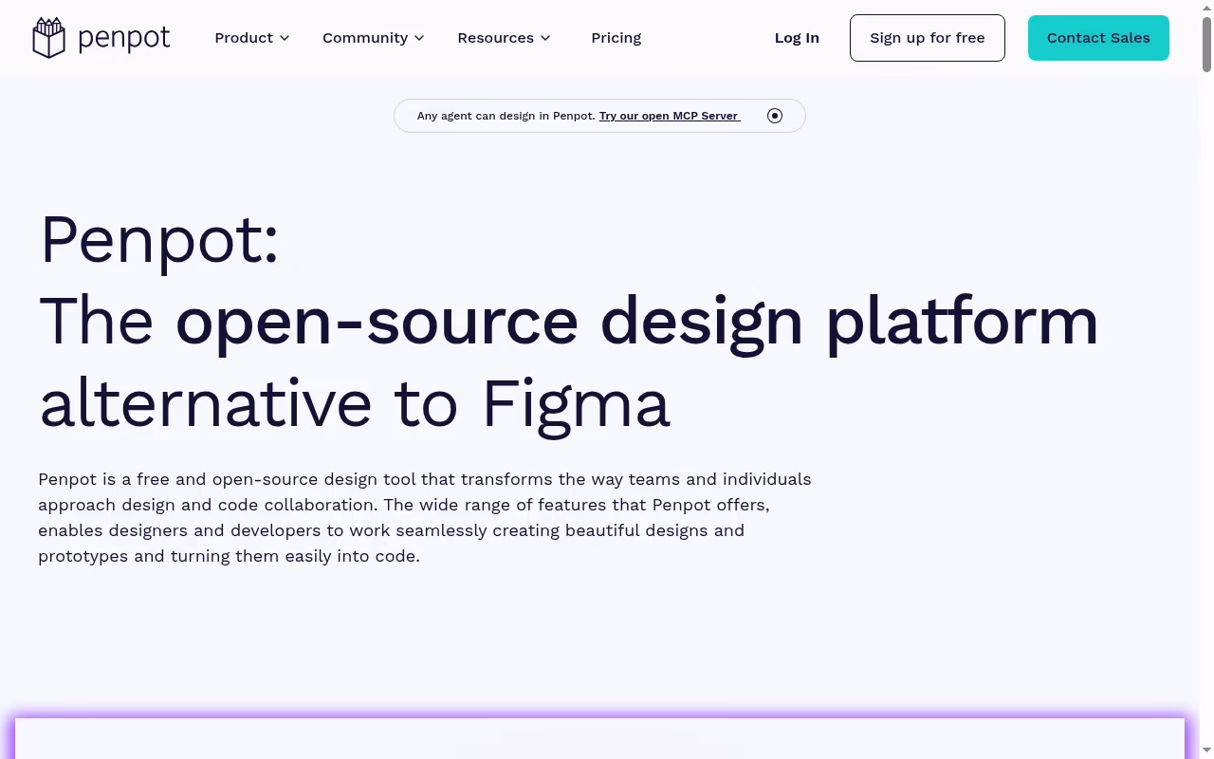Screen dimensions: 1214x759
Task: Open the Resources menu
Action: pos(504,38)
